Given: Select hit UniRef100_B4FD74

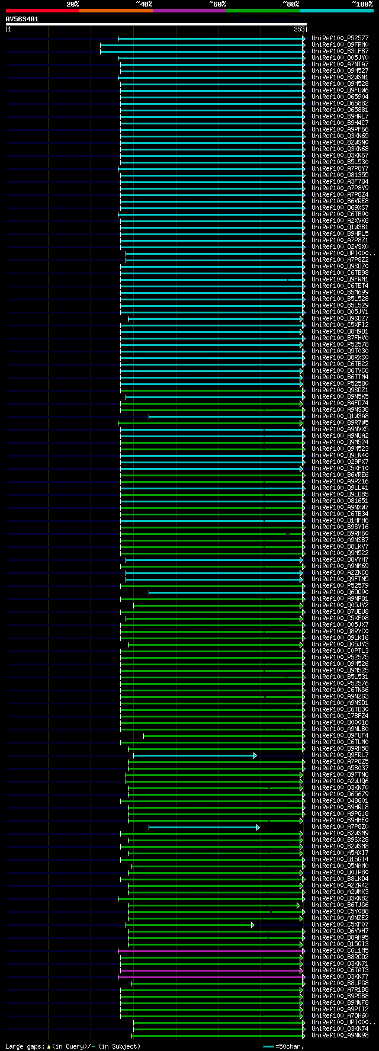Looking at the screenshot, I should tap(340, 403).
